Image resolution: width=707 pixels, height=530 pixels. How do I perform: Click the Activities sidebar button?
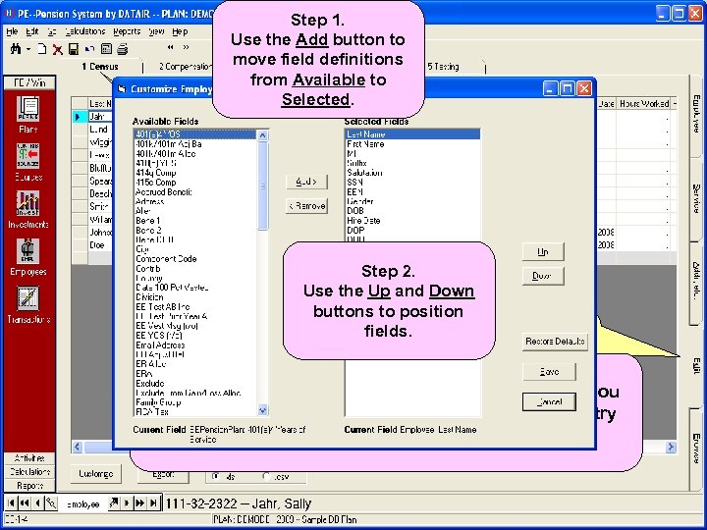(x=29, y=458)
